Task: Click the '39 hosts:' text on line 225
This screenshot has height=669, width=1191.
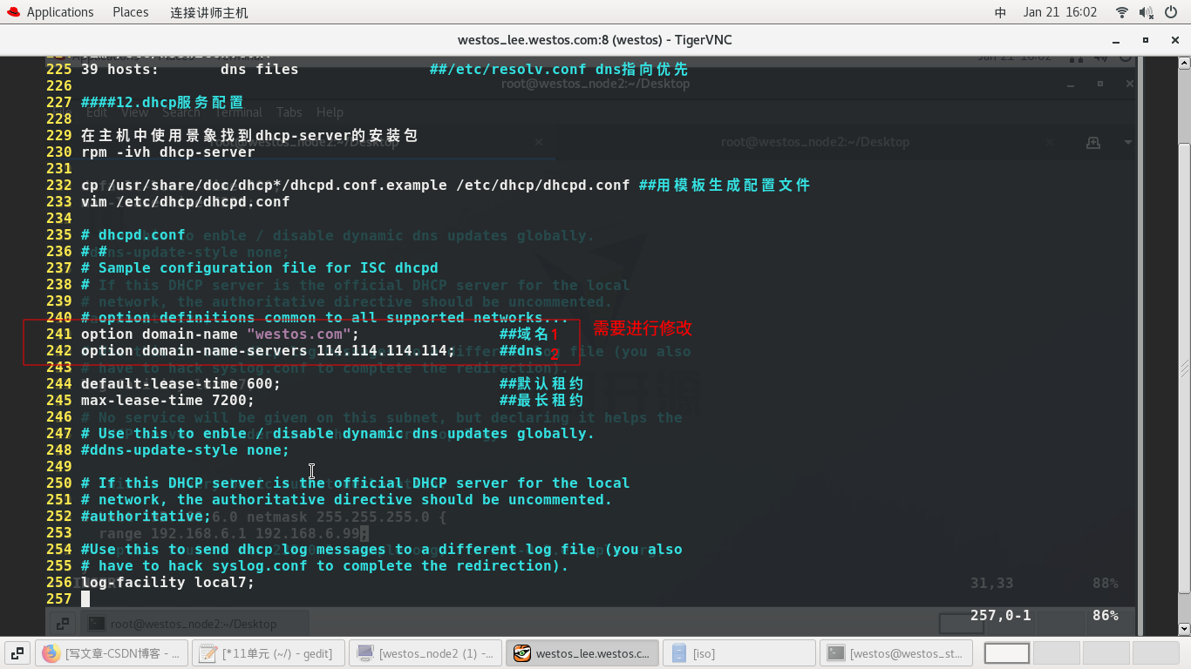Action: pos(120,69)
